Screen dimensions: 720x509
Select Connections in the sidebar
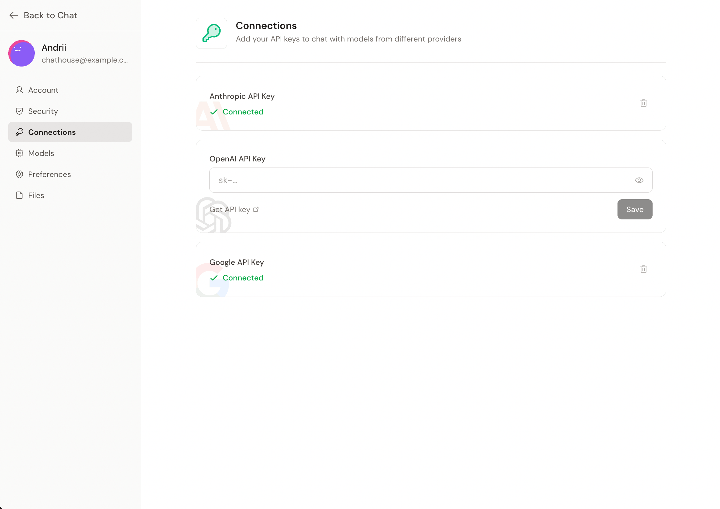pyautogui.click(x=52, y=132)
